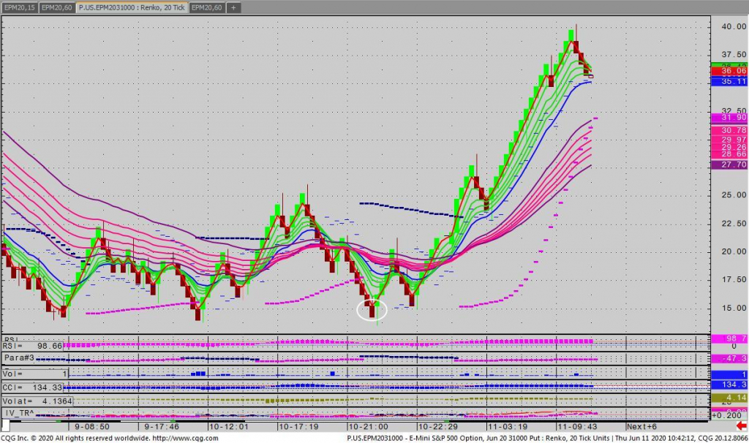Click the 10-22:29 time axis label

[437, 426]
